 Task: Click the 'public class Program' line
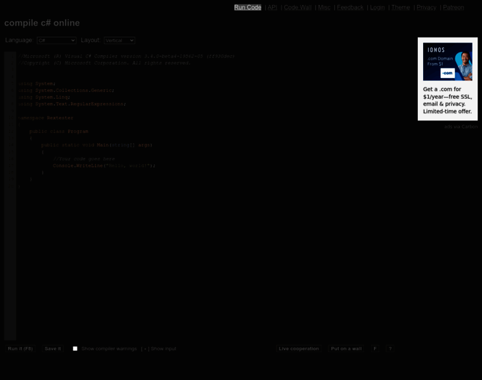[59, 131]
